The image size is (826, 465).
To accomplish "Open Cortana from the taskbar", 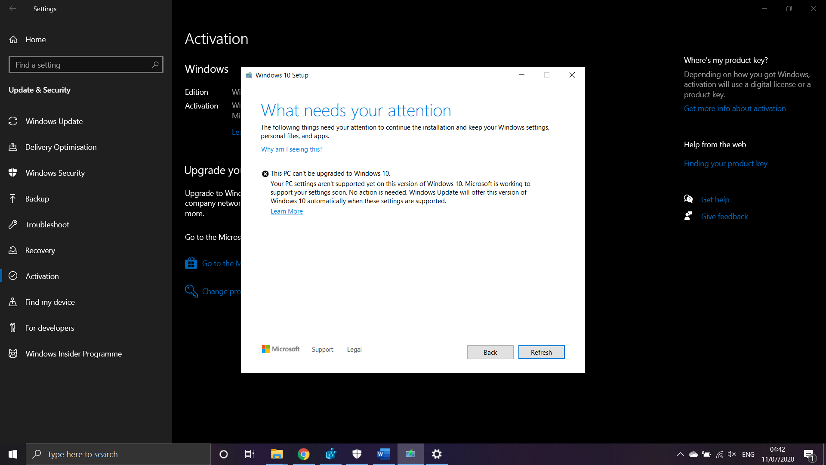I will pyautogui.click(x=224, y=454).
